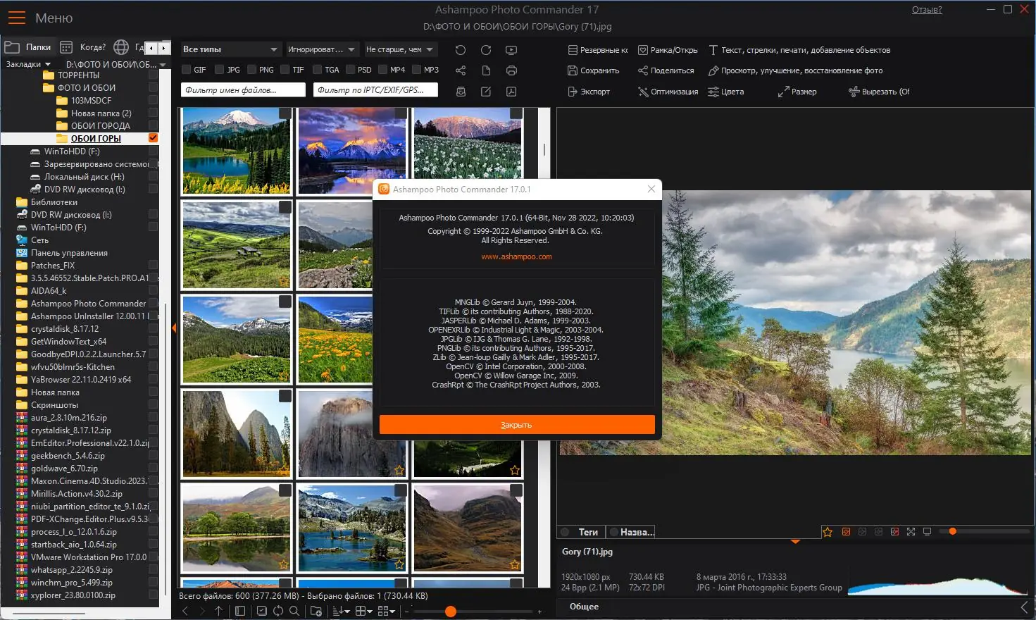Click the globe icon in the top-left tabs

pyautogui.click(x=121, y=47)
